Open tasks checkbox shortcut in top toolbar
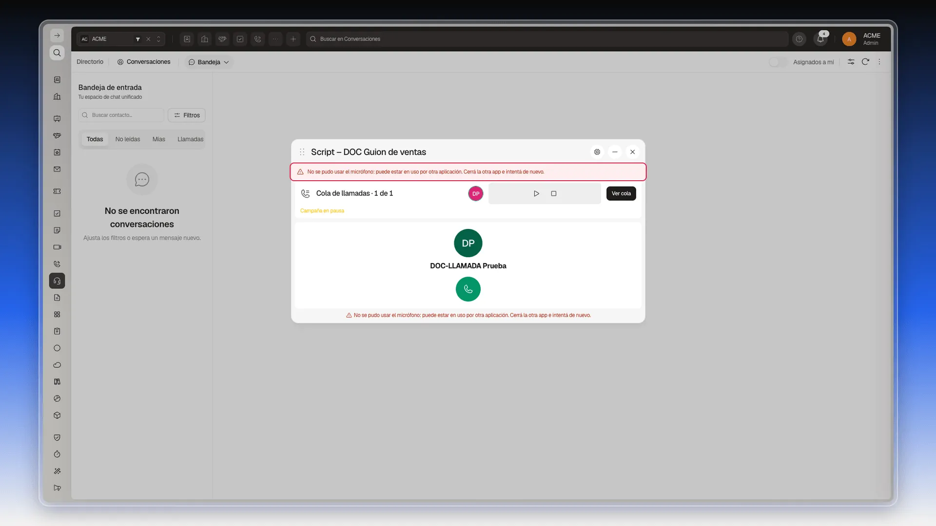The height and width of the screenshot is (526, 936). click(x=240, y=39)
